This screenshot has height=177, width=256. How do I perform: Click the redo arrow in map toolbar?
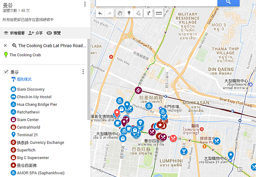point(109,13)
